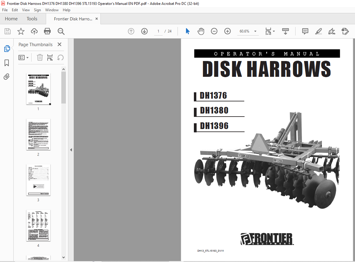Click the current page number field

[x=158, y=31]
